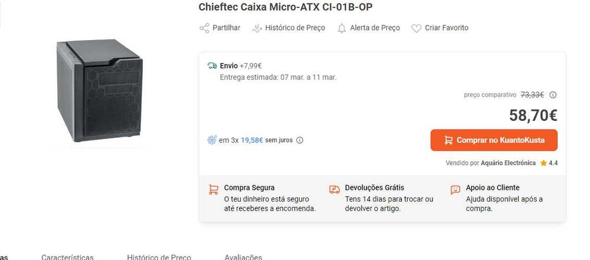Click the Apoio ao Cliente chat icon

[455, 190]
